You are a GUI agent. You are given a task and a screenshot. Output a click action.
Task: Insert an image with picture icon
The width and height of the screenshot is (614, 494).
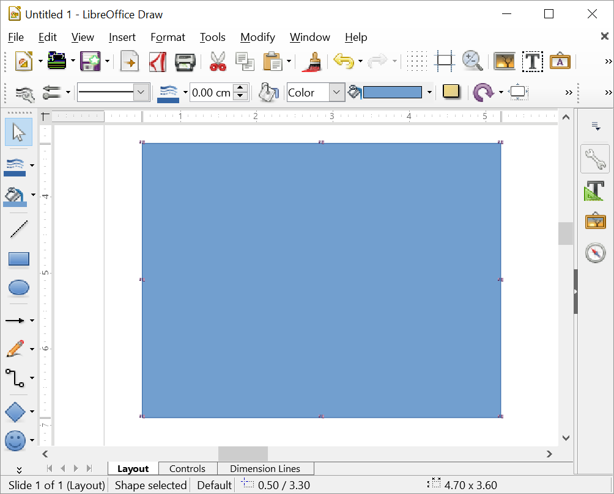505,62
